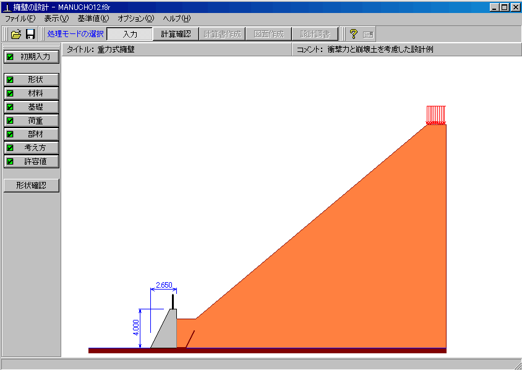Select the 計算書作成 mode button
This screenshot has width=522, height=370.
222,34
